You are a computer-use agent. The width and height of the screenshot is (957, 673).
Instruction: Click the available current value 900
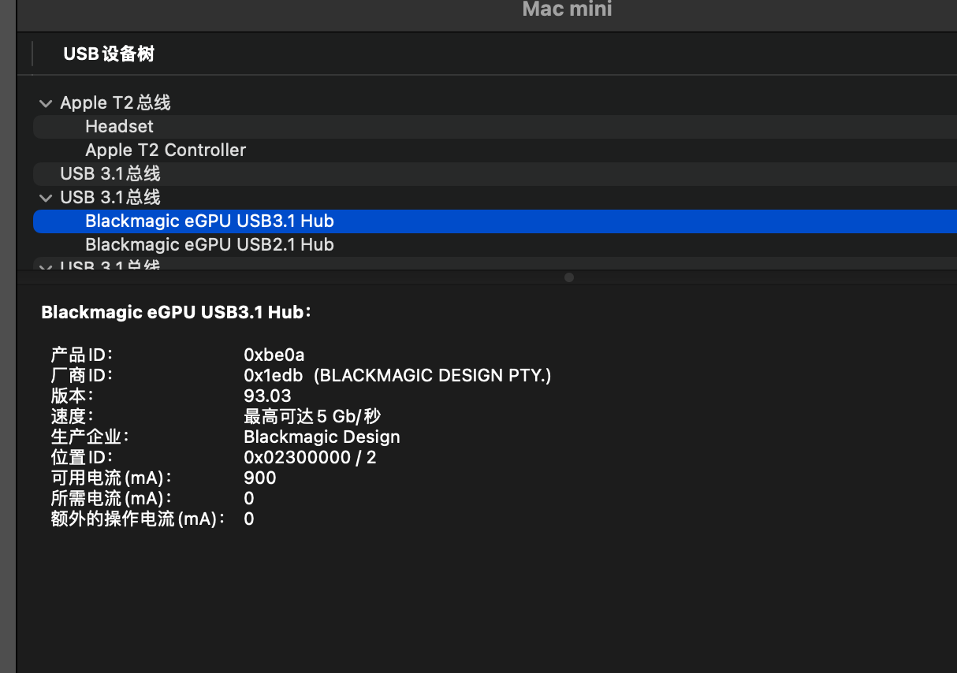coord(260,478)
